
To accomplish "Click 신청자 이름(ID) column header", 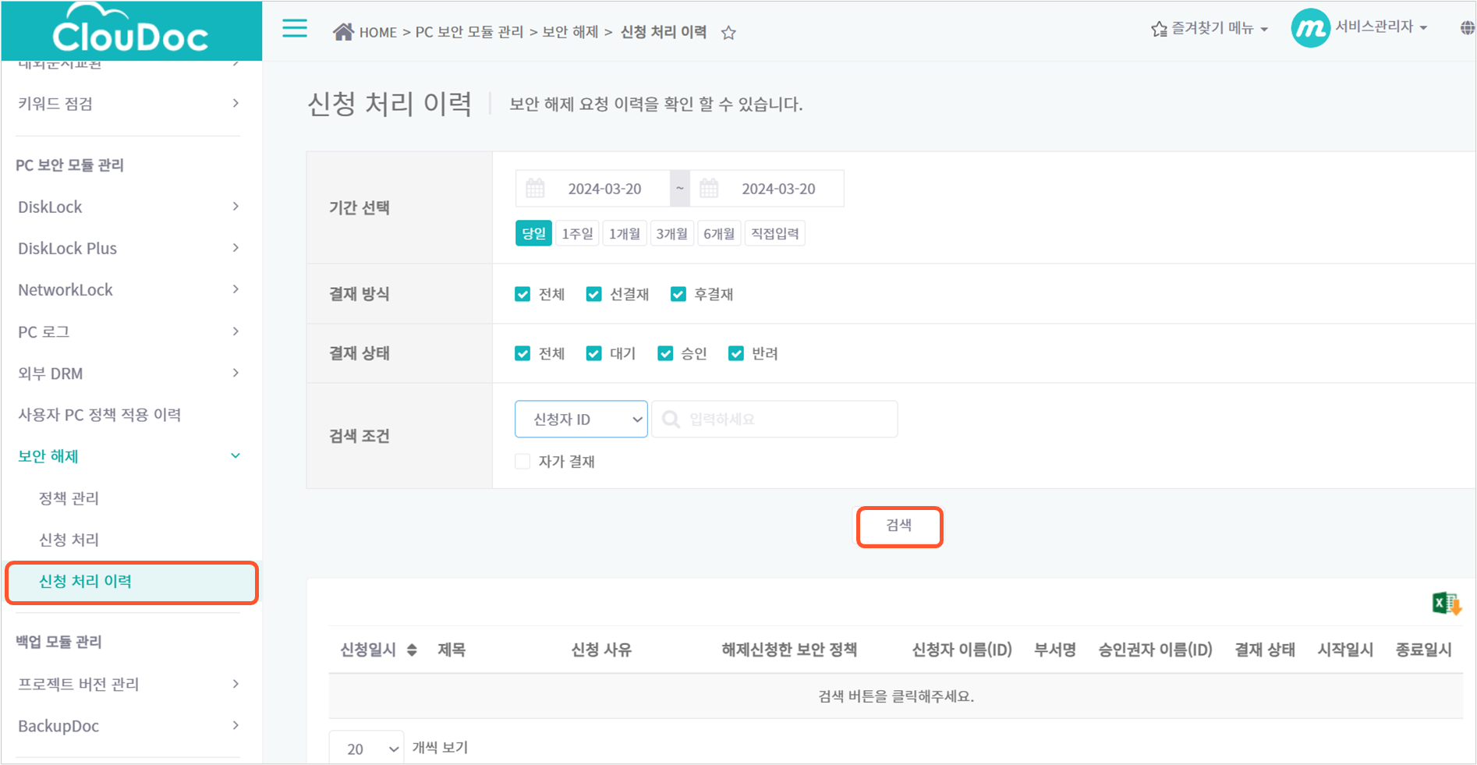I will click(962, 650).
